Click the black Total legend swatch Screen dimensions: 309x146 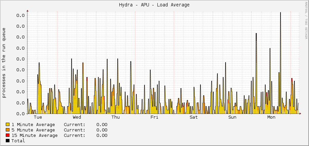(x=8, y=141)
